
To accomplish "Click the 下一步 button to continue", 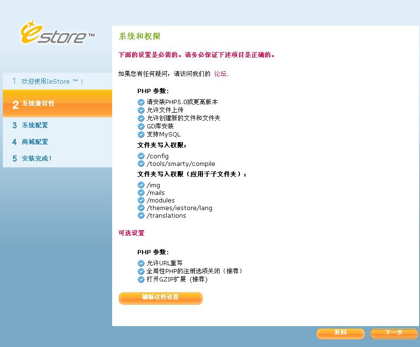I will tap(394, 334).
